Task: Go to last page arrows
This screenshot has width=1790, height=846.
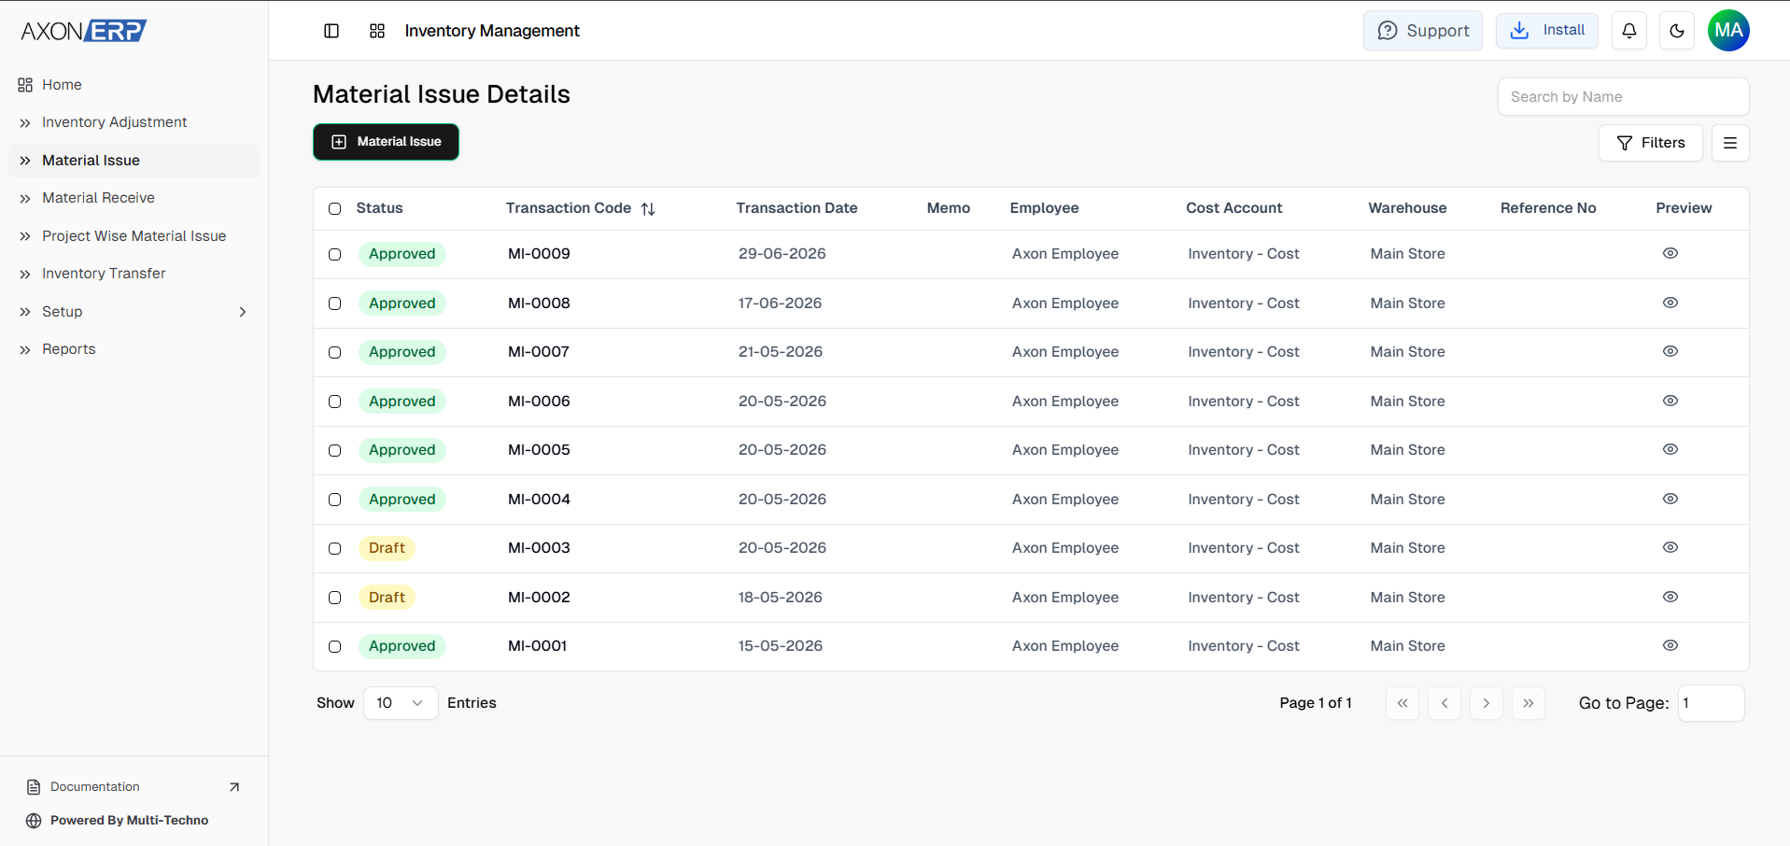Action: click(x=1529, y=703)
